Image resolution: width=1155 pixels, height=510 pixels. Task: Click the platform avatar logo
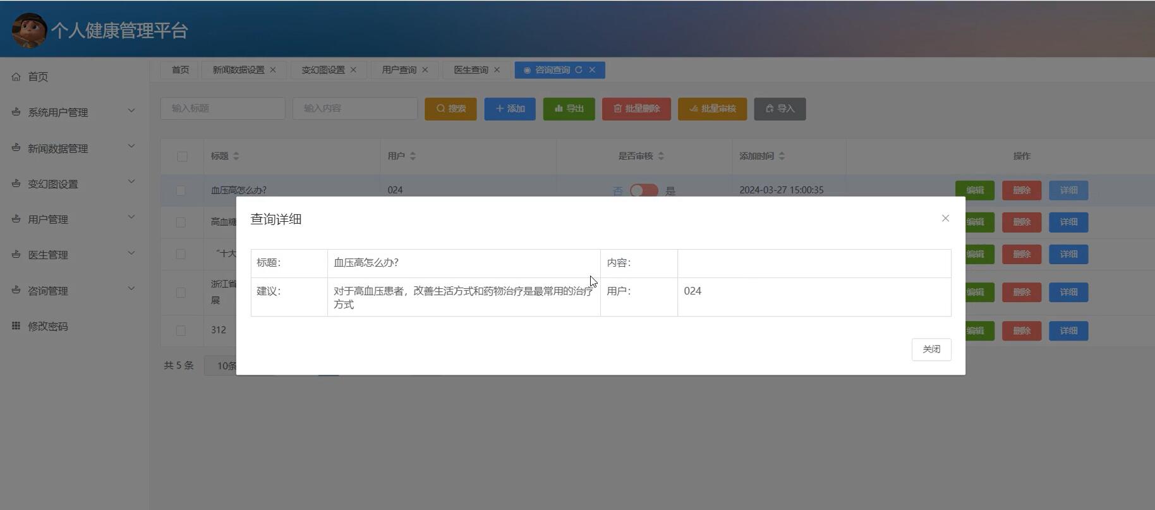[x=29, y=30]
